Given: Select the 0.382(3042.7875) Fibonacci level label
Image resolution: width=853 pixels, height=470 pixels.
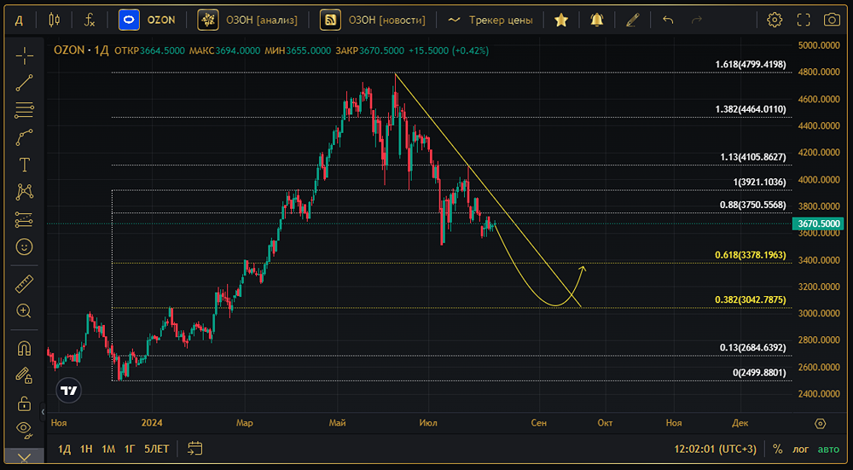Looking at the screenshot, I should coord(750,299).
